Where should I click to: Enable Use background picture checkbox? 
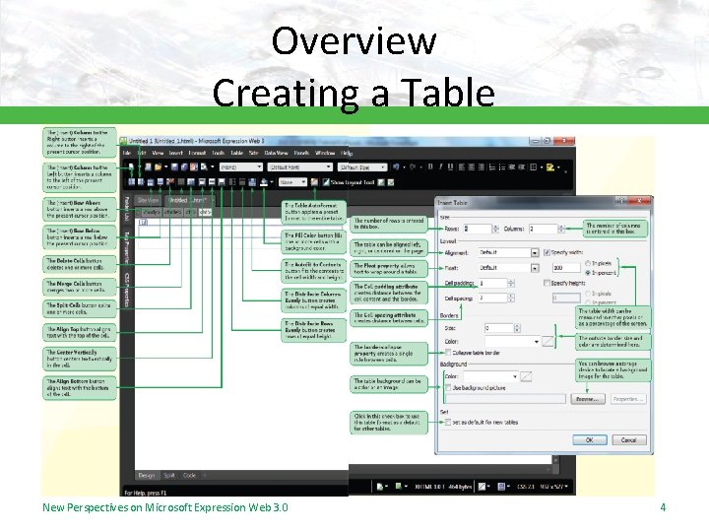click(x=448, y=388)
